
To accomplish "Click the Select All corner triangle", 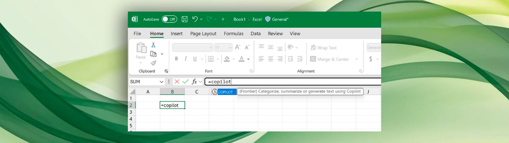I will point(132,92).
